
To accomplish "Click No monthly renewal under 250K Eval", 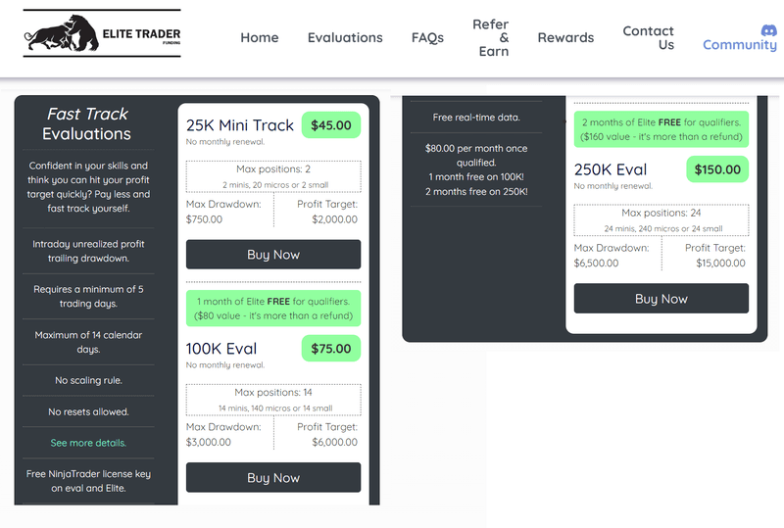I will tap(613, 186).
